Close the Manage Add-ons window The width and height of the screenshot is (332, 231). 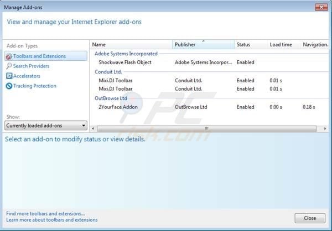point(321,7)
